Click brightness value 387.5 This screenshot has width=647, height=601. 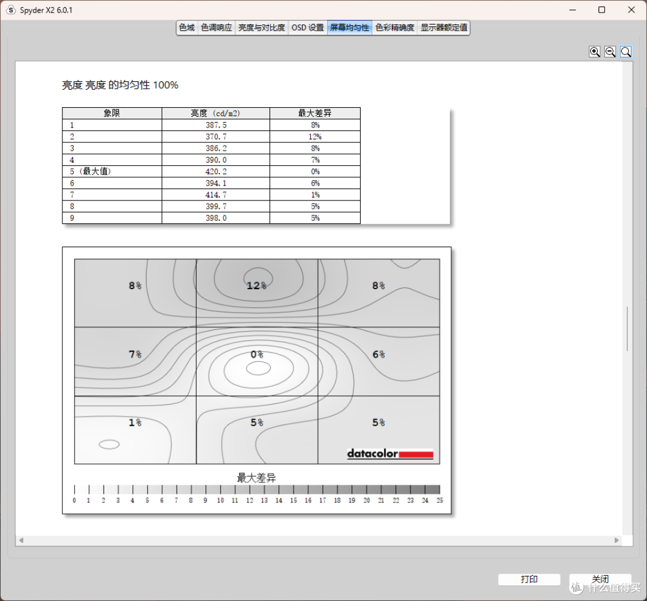point(216,125)
